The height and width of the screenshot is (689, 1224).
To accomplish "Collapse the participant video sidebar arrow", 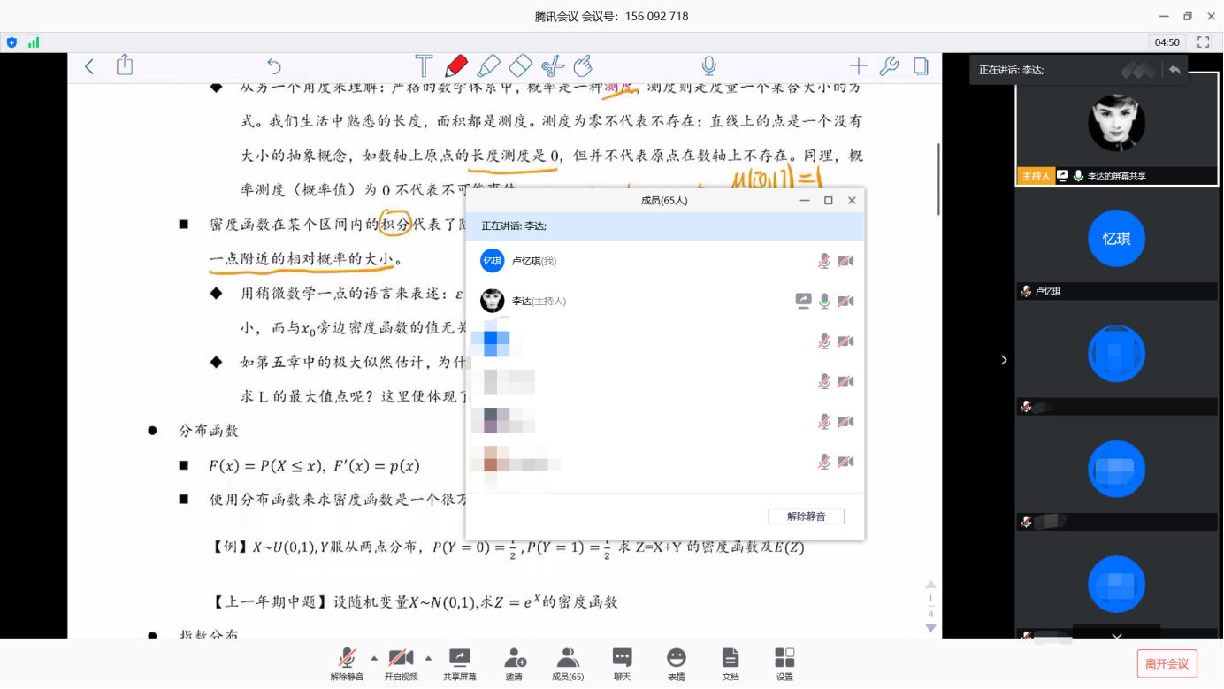I will point(1004,360).
